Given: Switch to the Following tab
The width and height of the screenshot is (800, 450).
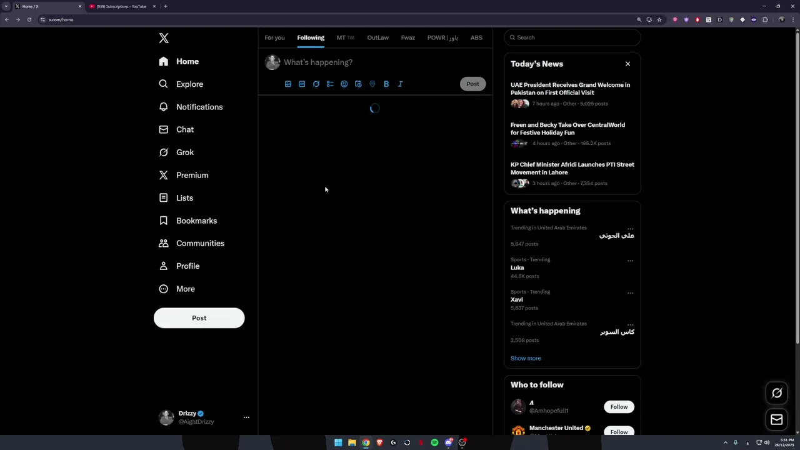Looking at the screenshot, I should [x=311, y=37].
